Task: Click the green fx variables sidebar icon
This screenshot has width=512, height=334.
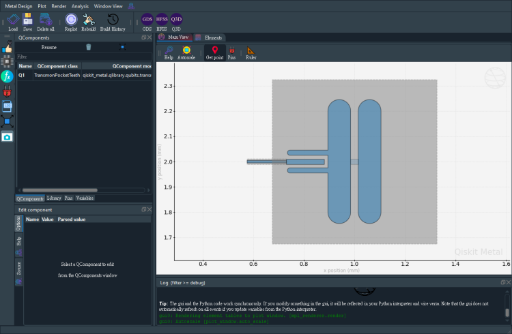Action: (x=7, y=76)
